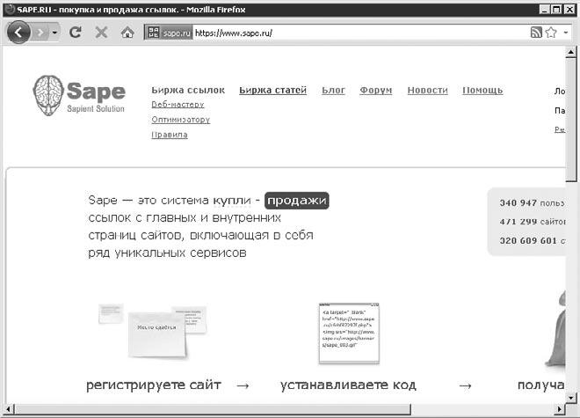Open the Биржа статей section

pyautogui.click(x=272, y=90)
